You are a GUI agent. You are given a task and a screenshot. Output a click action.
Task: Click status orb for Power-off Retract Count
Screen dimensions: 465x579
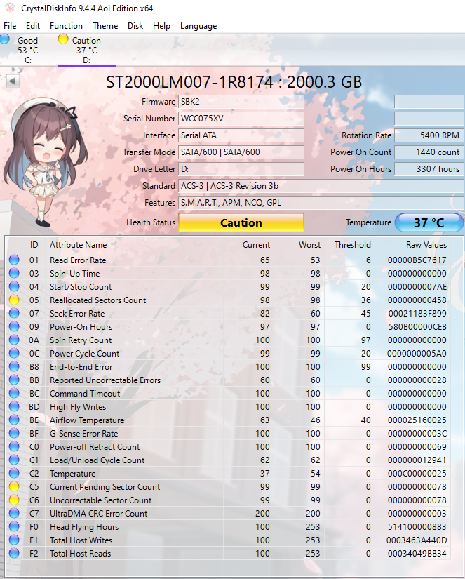14,446
